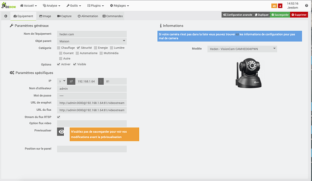
Task: Click the Position sur le panel field
Action: (x=92, y=149)
